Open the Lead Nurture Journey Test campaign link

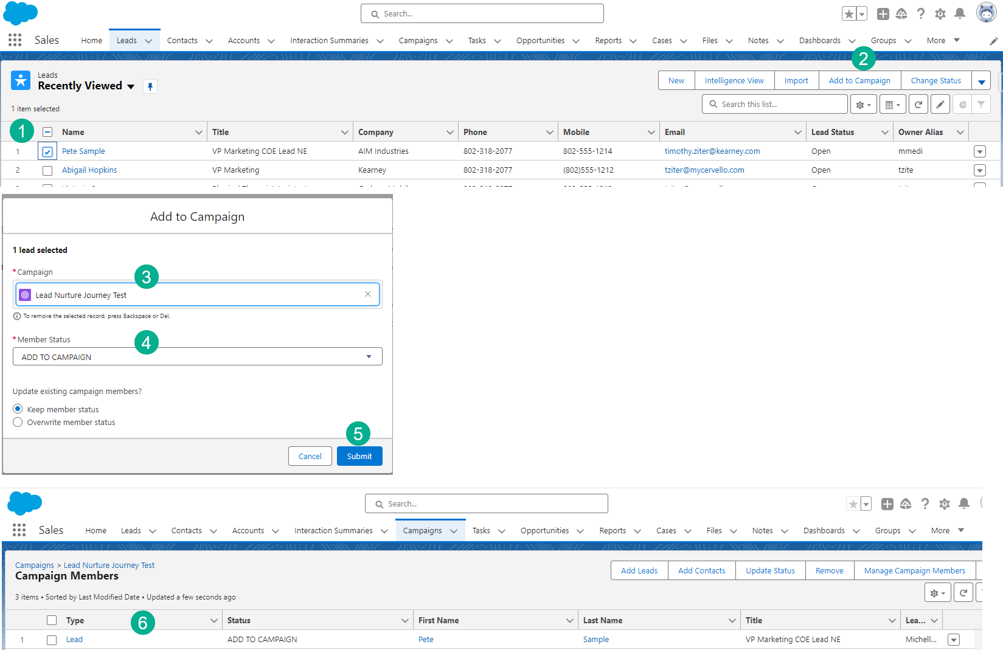(x=109, y=565)
